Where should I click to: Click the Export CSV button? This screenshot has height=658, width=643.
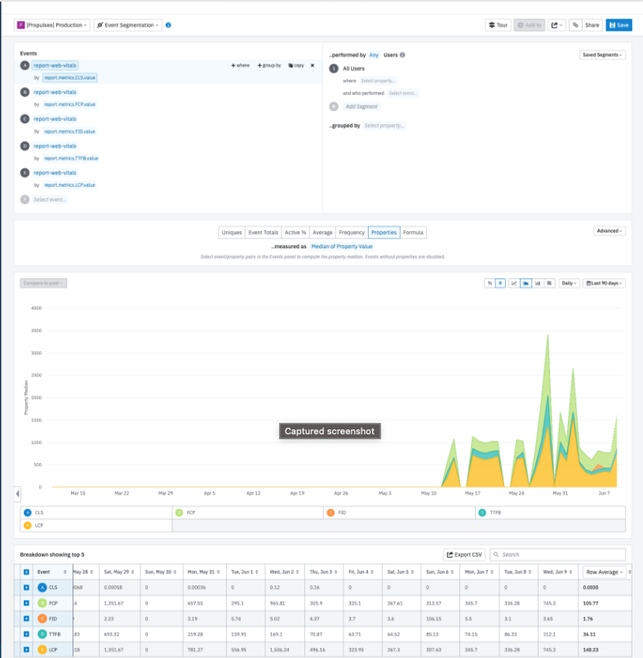coord(464,555)
